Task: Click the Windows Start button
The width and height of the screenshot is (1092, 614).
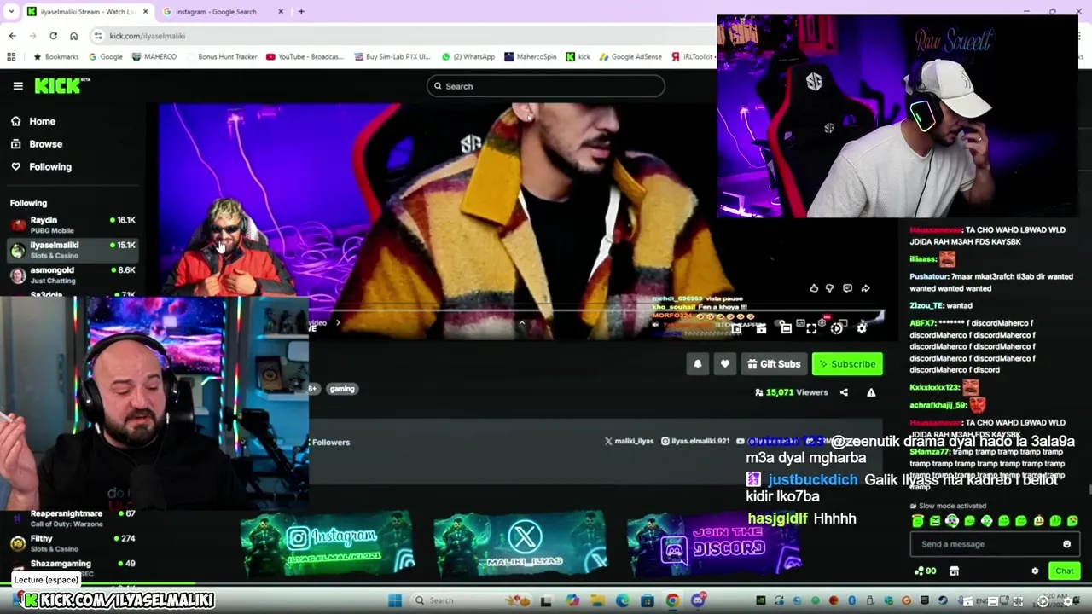Action: (x=394, y=600)
